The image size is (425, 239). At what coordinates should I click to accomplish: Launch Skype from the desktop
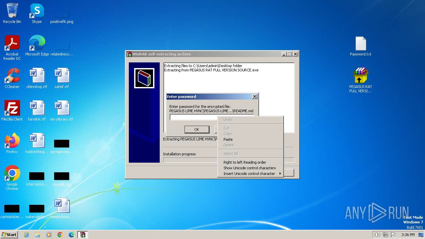37,13
